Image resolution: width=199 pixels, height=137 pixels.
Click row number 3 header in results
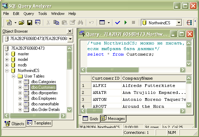click(x=86, y=99)
